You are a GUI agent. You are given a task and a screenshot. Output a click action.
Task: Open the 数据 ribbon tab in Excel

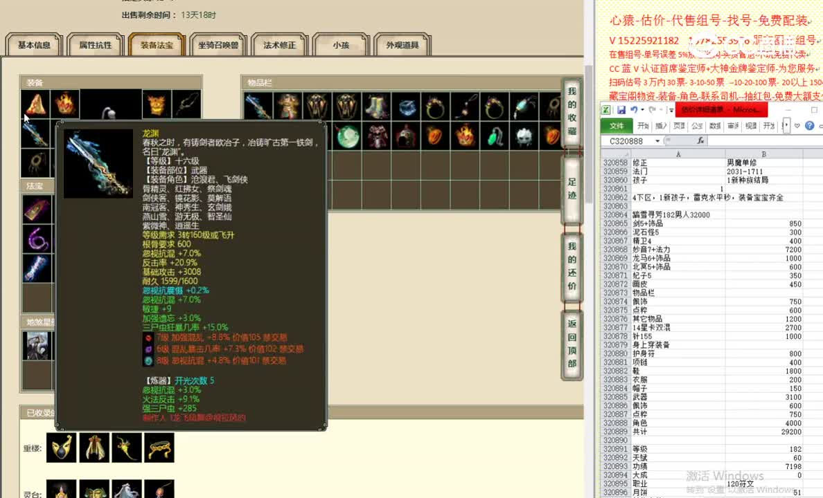[716, 125]
